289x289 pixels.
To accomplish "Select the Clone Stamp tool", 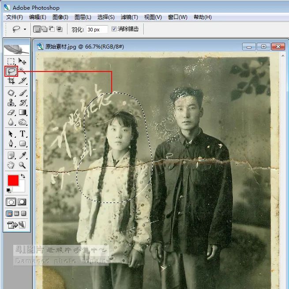I will click(11, 102).
